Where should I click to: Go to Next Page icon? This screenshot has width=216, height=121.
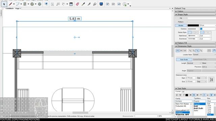pos(119,4)
